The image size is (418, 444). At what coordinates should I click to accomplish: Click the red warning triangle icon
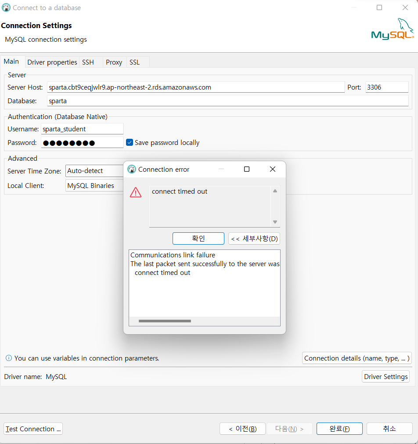point(136,192)
